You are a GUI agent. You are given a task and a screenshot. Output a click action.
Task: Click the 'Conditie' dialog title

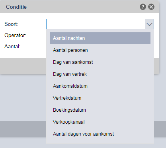pos(16,7)
